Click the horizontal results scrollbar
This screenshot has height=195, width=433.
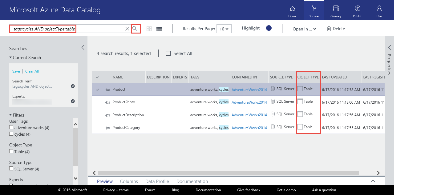(x=228, y=173)
